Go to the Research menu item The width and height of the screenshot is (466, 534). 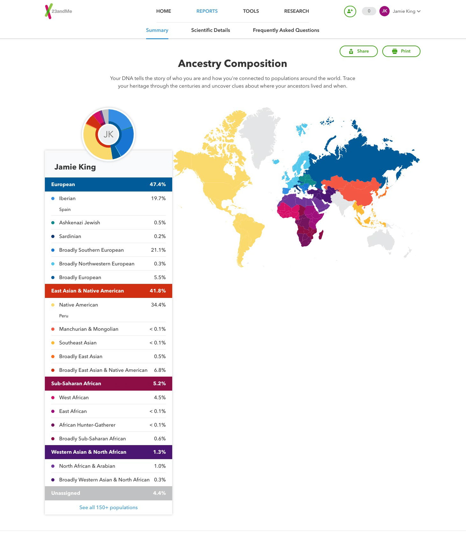pos(296,11)
